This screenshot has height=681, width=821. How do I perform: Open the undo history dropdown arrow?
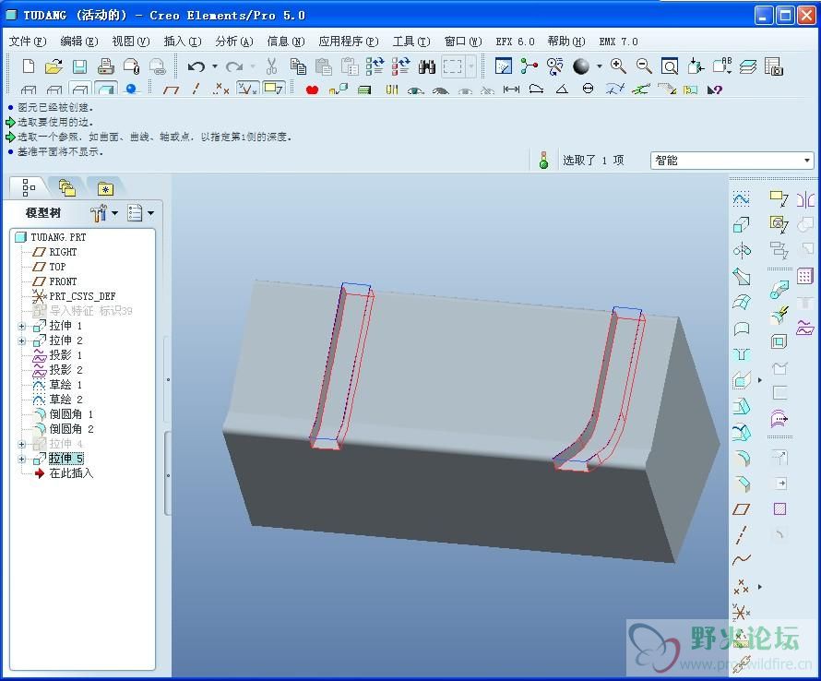(215, 66)
